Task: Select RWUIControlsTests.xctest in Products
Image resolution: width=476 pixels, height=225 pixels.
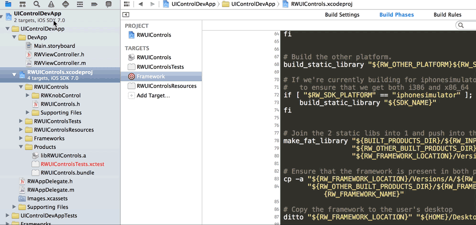Action: tap(72, 164)
